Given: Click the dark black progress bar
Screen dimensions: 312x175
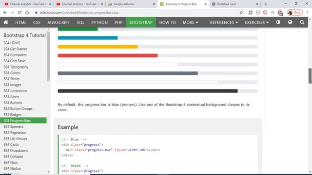Looking at the screenshot, I should pos(148,91).
